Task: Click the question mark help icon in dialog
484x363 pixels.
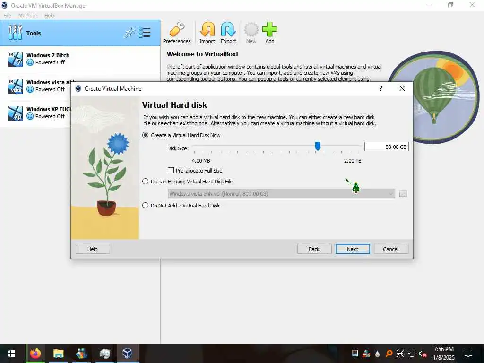Action: click(381, 88)
